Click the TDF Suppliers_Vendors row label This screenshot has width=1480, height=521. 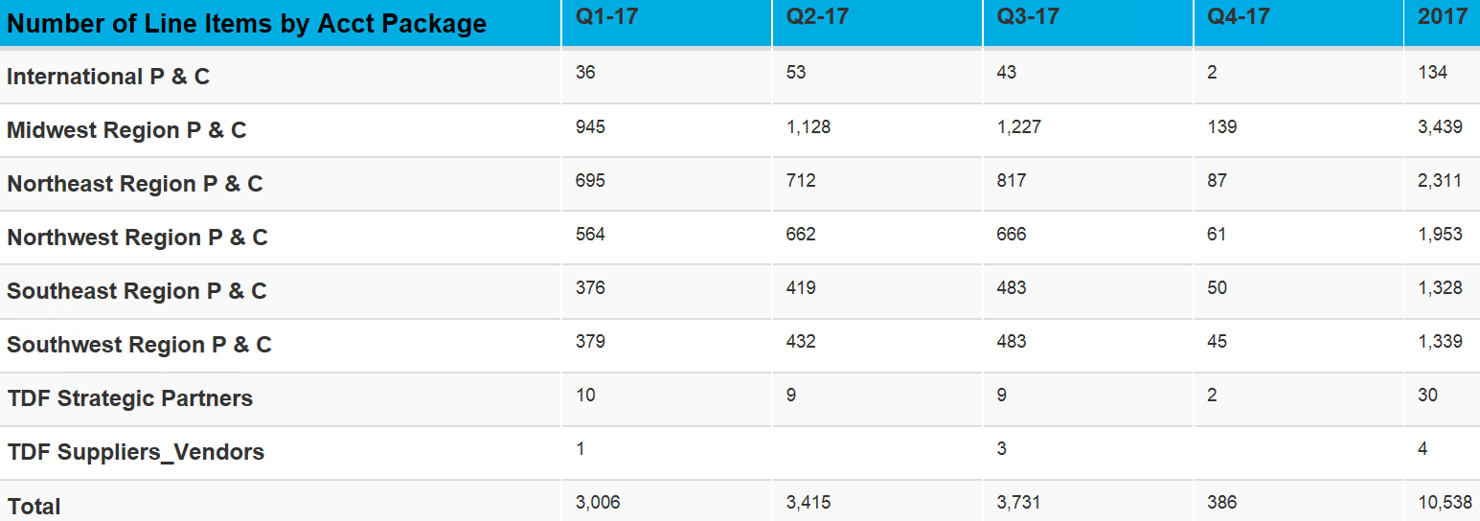(136, 452)
